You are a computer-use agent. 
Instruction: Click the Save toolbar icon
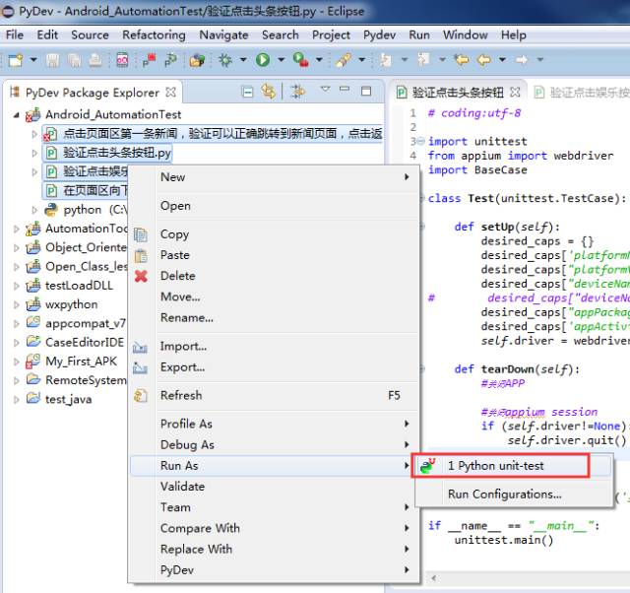point(52,60)
